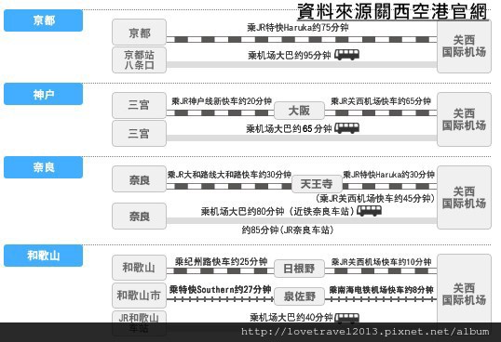This screenshot has width=501, height=342.
Task: Click the text 乘机场大巴约80分钟 (近铁奈良车站)
Action: tap(278, 211)
